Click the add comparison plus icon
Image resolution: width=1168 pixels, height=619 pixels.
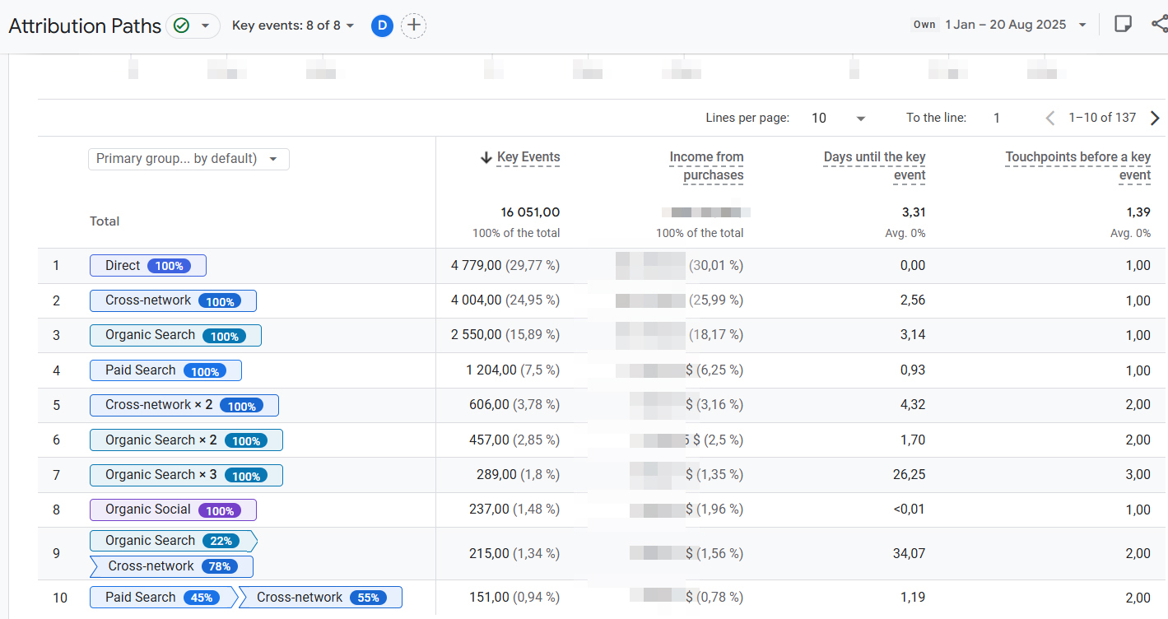click(x=413, y=26)
